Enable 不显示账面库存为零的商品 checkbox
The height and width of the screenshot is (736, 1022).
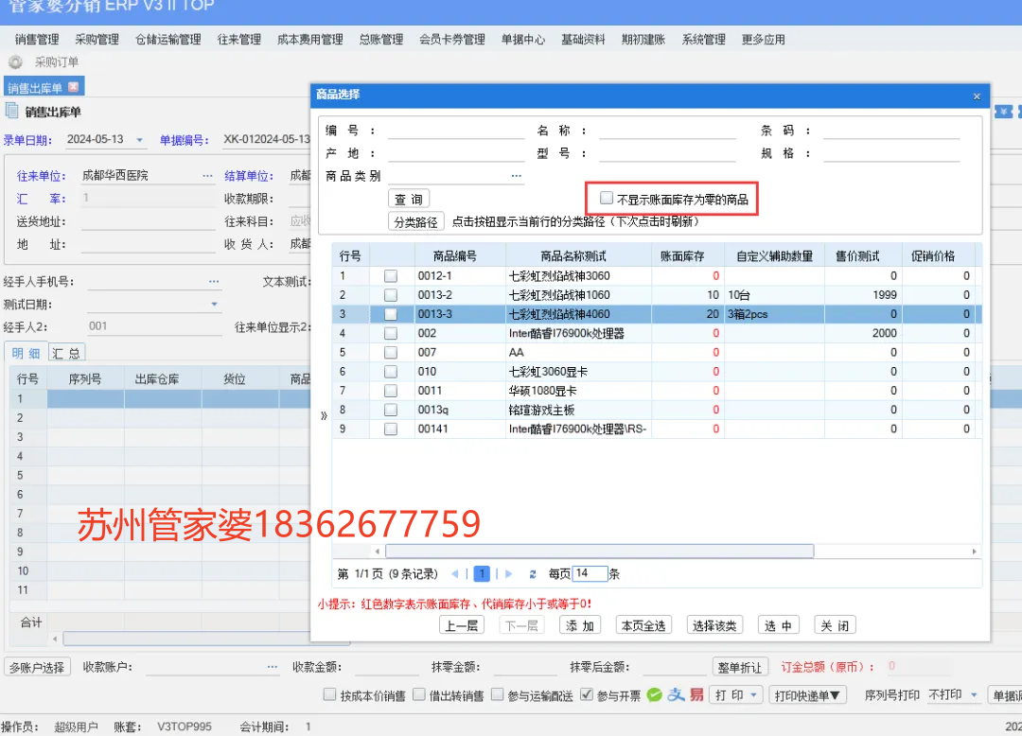click(x=607, y=199)
